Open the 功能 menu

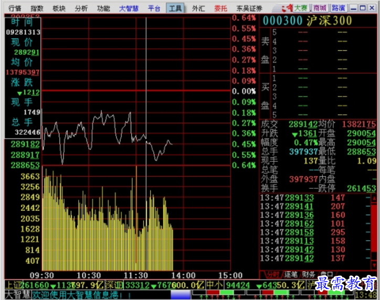[x=103, y=8]
